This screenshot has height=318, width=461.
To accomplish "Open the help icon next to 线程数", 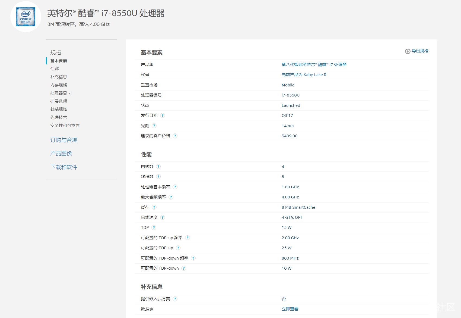I will click(x=158, y=177).
